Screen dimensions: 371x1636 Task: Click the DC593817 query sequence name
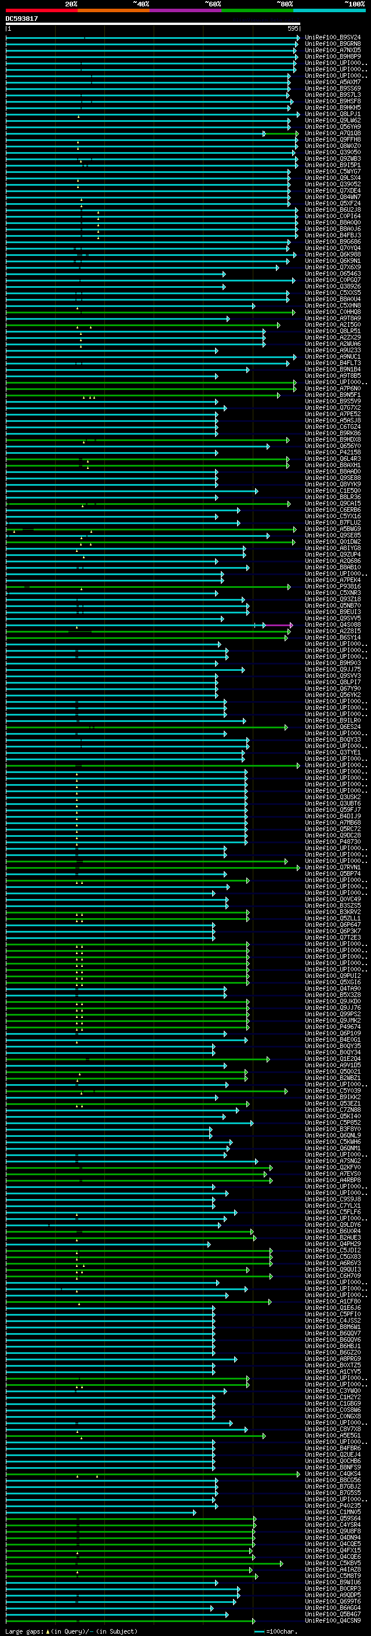21,19
